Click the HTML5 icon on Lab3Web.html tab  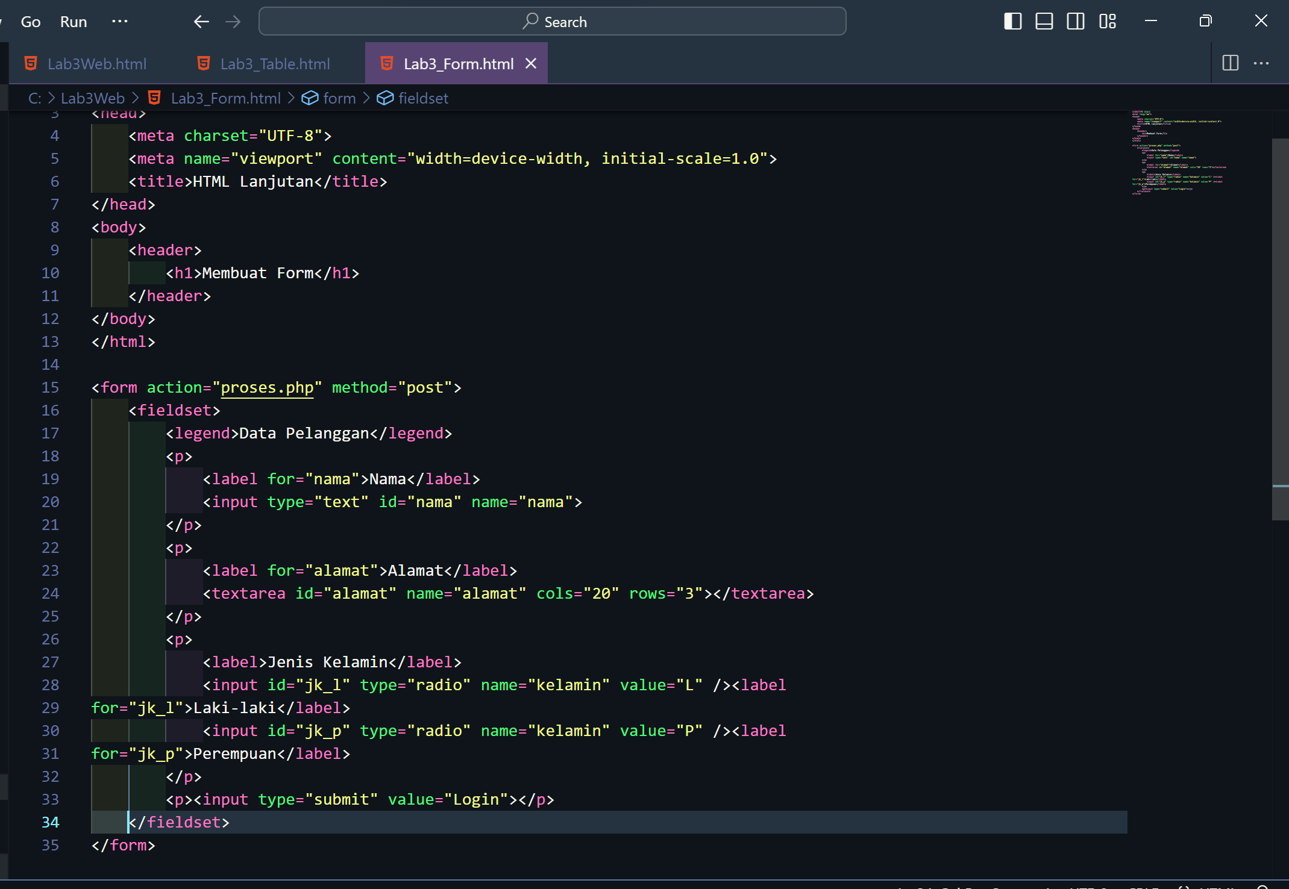[x=30, y=63]
